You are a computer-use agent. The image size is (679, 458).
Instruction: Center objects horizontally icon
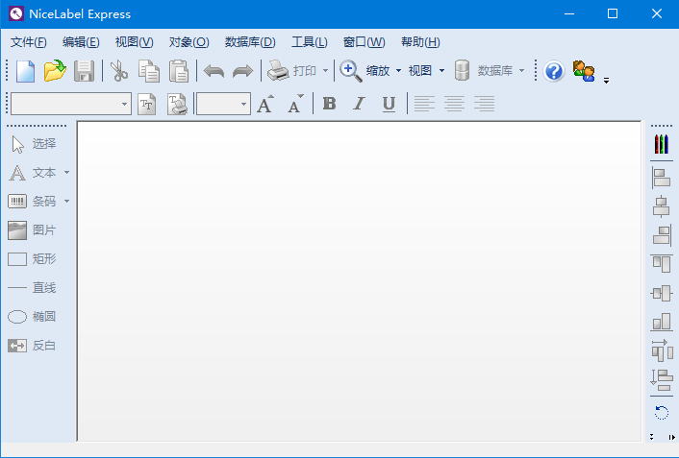662,206
